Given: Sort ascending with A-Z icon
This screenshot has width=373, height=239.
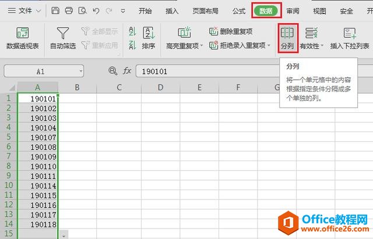Looking at the screenshot, I should point(132,31).
